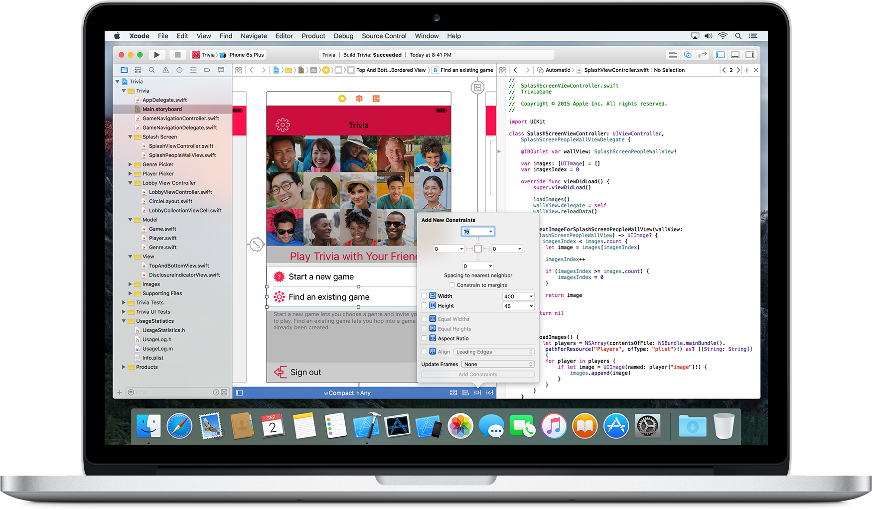Expand the Genre Picker group
Screen dimensions: 872x510
point(131,164)
